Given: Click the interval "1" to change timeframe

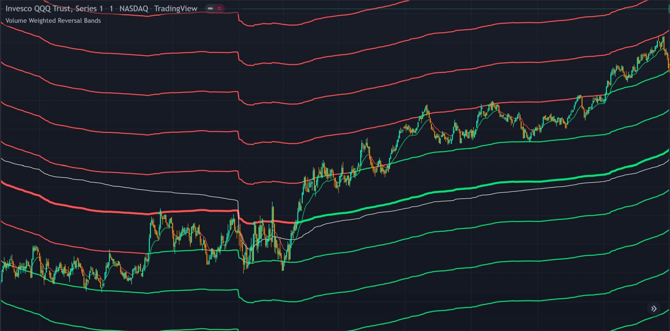Looking at the screenshot, I should click(110, 8).
